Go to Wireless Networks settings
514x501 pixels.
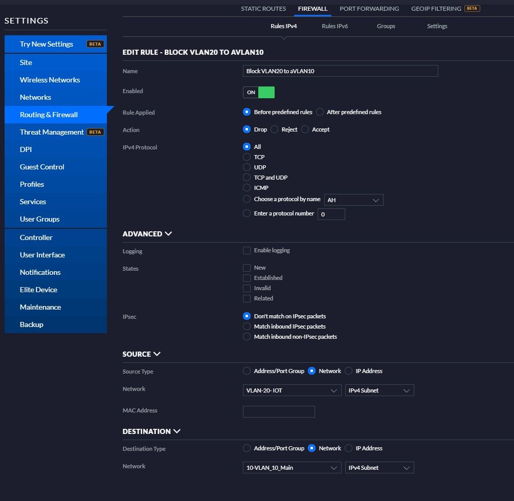(50, 80)
